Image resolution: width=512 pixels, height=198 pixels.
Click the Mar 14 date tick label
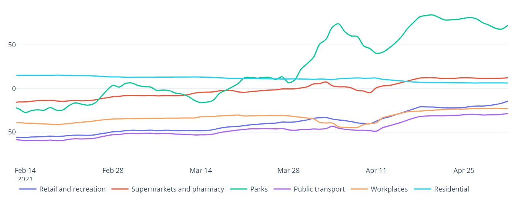coord(201,171)
